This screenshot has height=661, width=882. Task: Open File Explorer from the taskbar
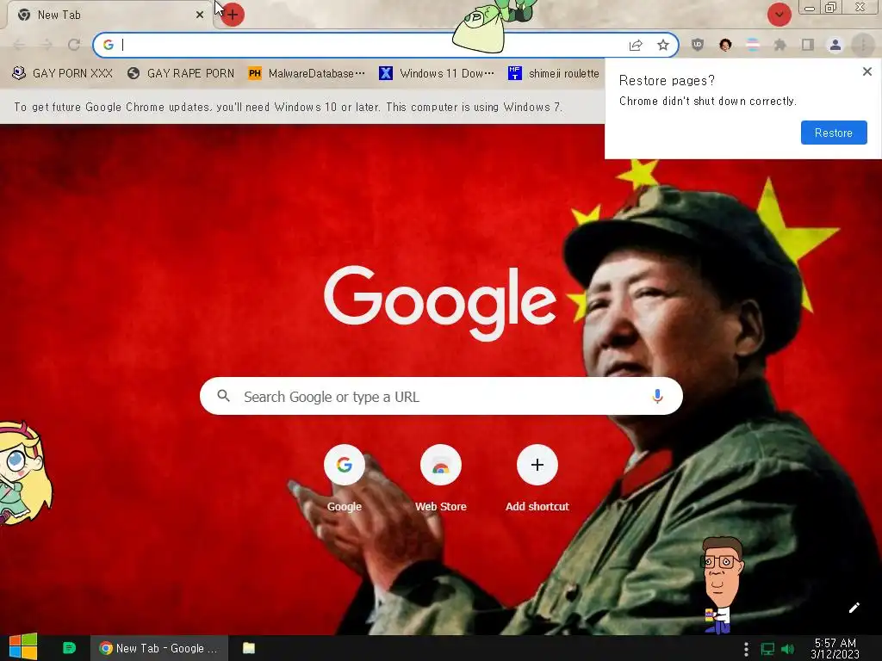pos(249,648)
